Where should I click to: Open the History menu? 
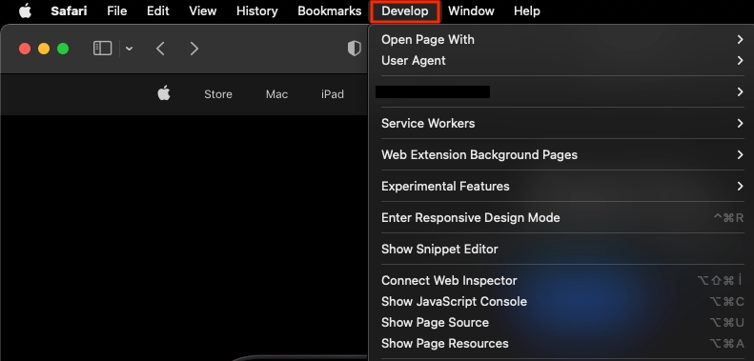[256, 11]
